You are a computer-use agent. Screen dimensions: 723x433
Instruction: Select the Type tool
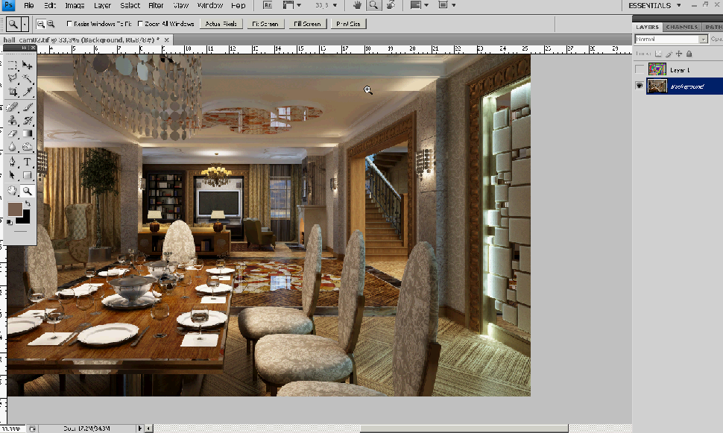tap(27, 162)
